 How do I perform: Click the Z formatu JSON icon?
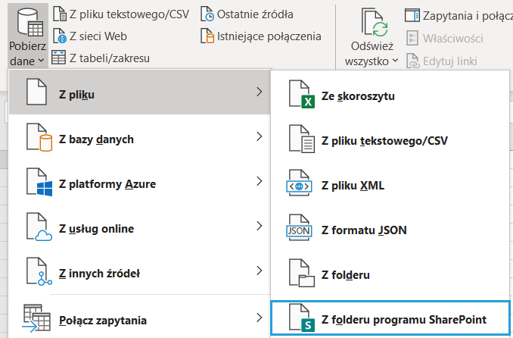coord(302,230)
